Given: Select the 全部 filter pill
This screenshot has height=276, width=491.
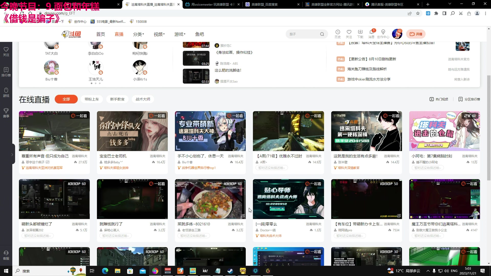Looking at the screenshot, I should (x=66, y=99).
